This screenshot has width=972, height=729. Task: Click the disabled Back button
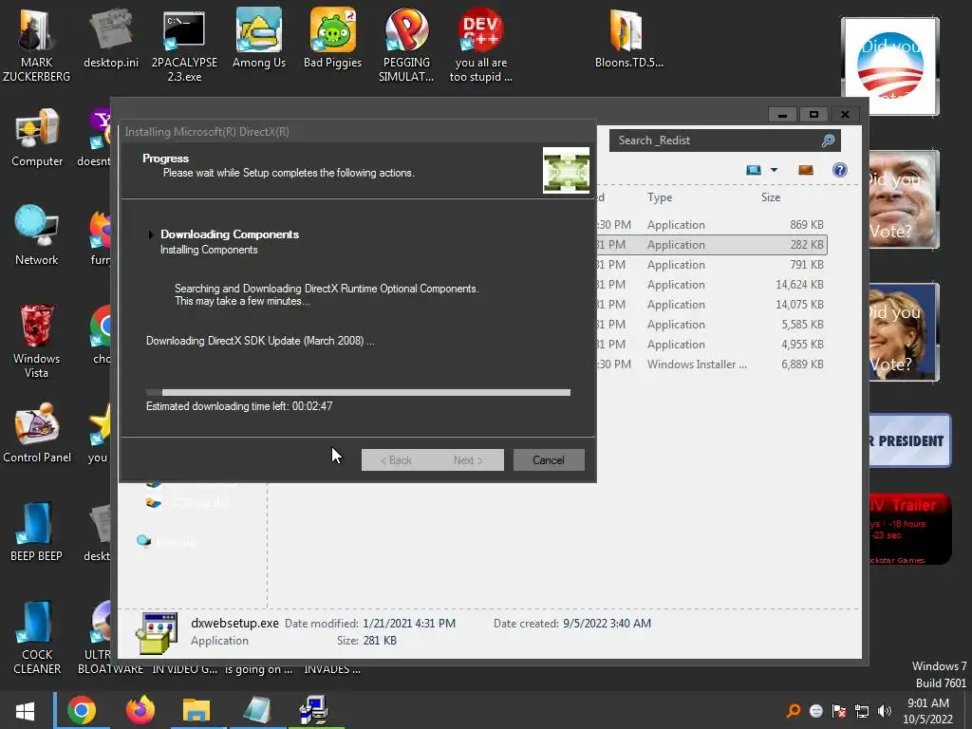(x=397, y=460)
